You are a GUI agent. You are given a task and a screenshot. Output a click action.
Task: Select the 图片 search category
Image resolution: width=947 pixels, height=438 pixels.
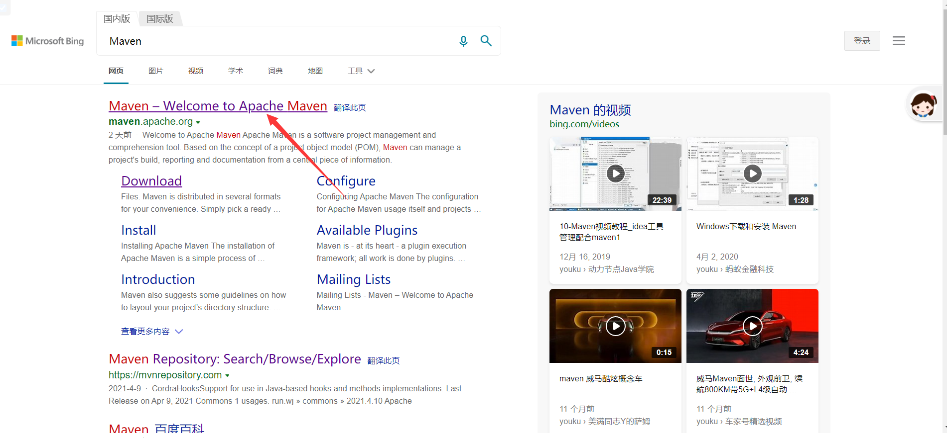point(156,71)
